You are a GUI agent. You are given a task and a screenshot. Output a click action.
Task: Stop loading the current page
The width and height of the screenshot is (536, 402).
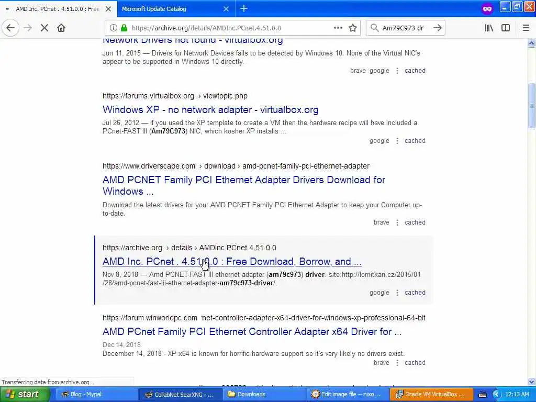44,28
